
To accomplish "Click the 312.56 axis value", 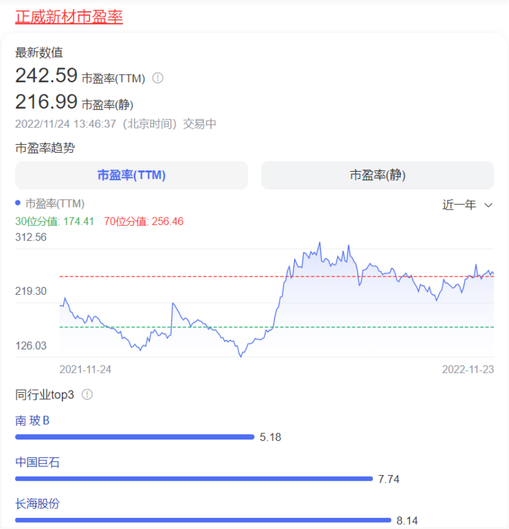I will (x=31, y=237).
